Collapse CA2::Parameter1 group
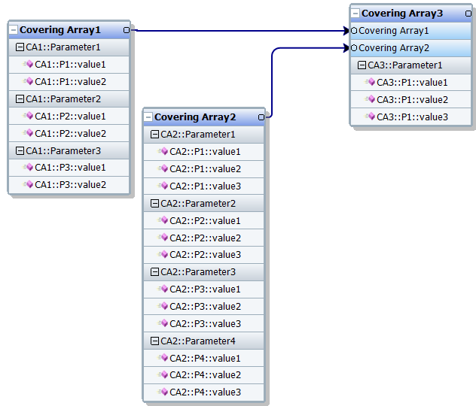Screen dimensions: 476x406 155,135
